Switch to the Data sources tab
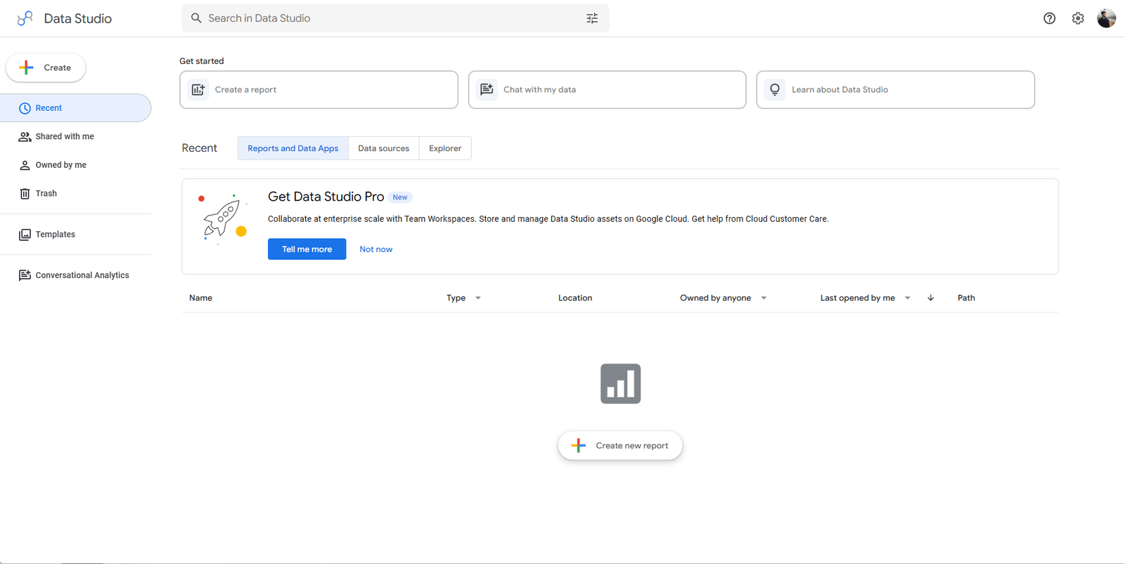The height and width of the screenshot is (564, 1125). (x=383, y=148)
